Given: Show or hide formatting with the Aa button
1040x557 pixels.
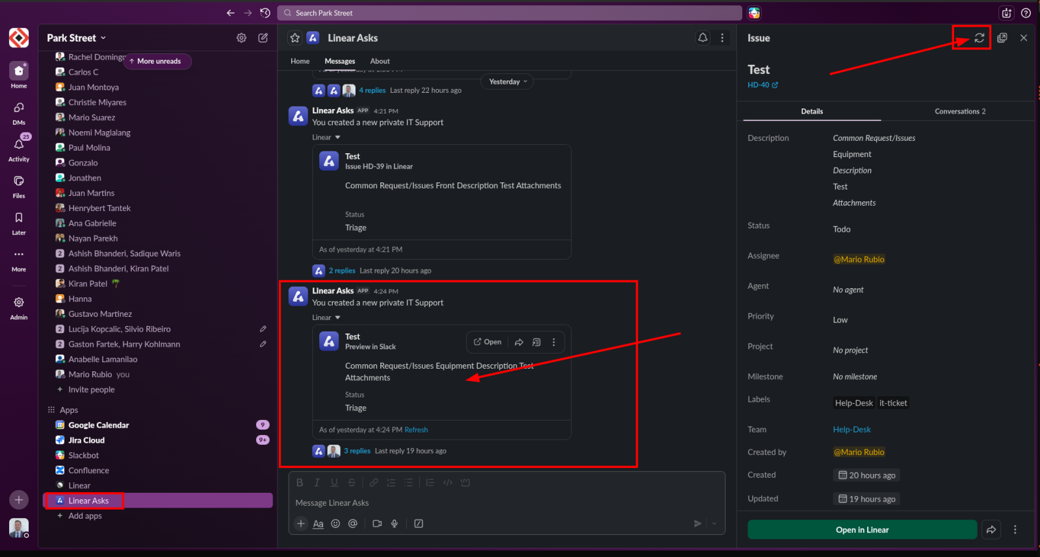Looking at the screenshot, I should (318, 524).
